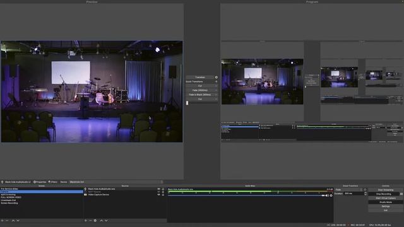Add a quick transition with plus icon
The width and height of the screenshot is (404, 227).
pos(216,81)
